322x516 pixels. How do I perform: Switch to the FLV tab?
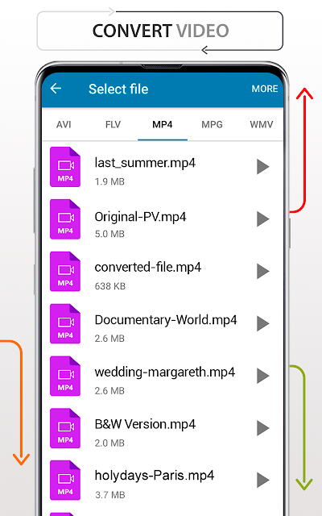click(113, 124)
